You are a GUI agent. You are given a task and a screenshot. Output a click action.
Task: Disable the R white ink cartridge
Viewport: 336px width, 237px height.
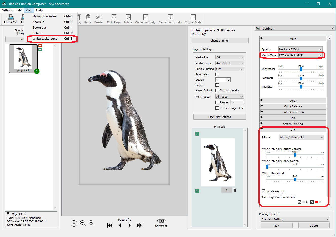point(312,202)
